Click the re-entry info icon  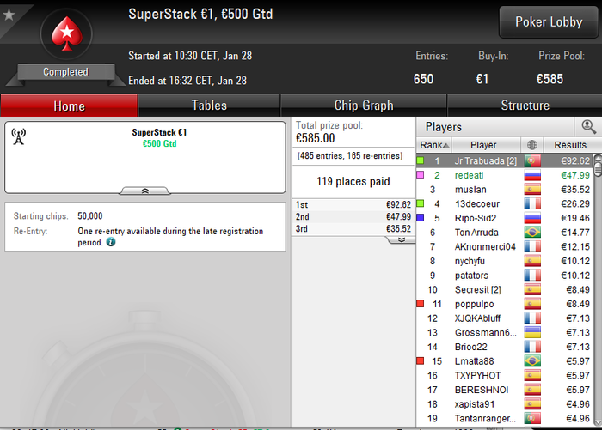111,242
